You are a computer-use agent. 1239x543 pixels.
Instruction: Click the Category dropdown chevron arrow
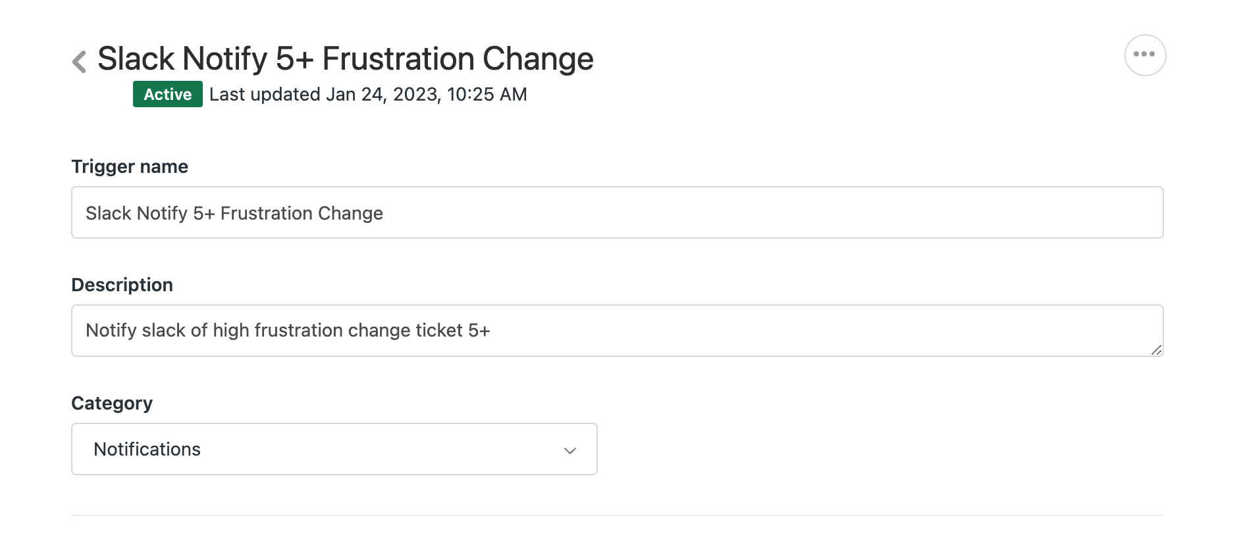click(570, 450)
